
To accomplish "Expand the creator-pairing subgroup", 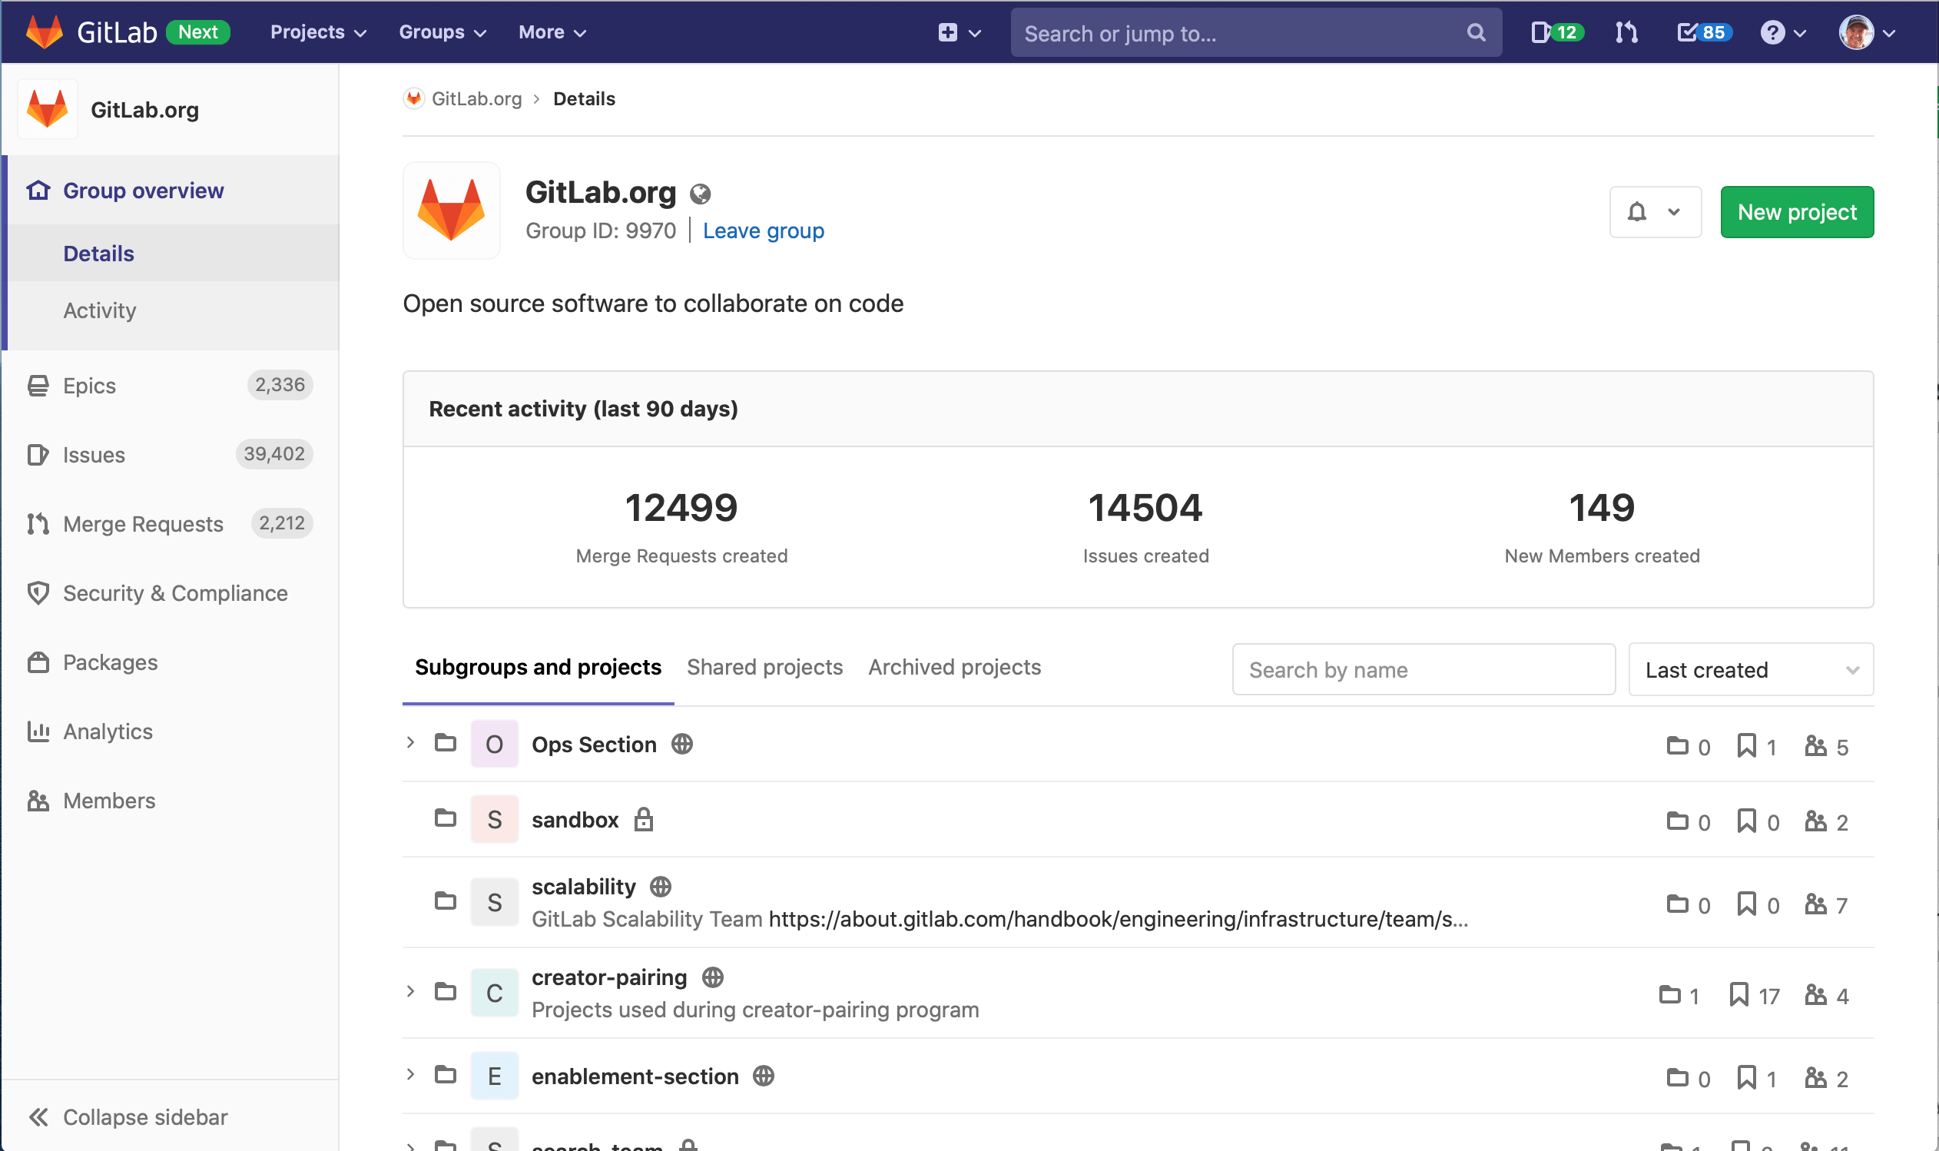I will [410, 991].
